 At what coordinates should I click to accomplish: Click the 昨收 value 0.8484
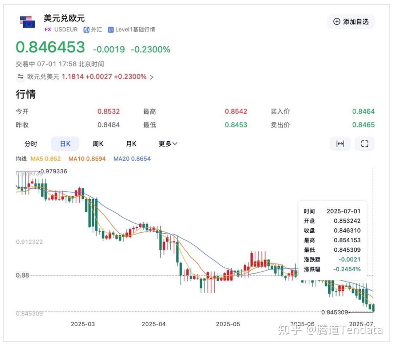tap(108, 125)
